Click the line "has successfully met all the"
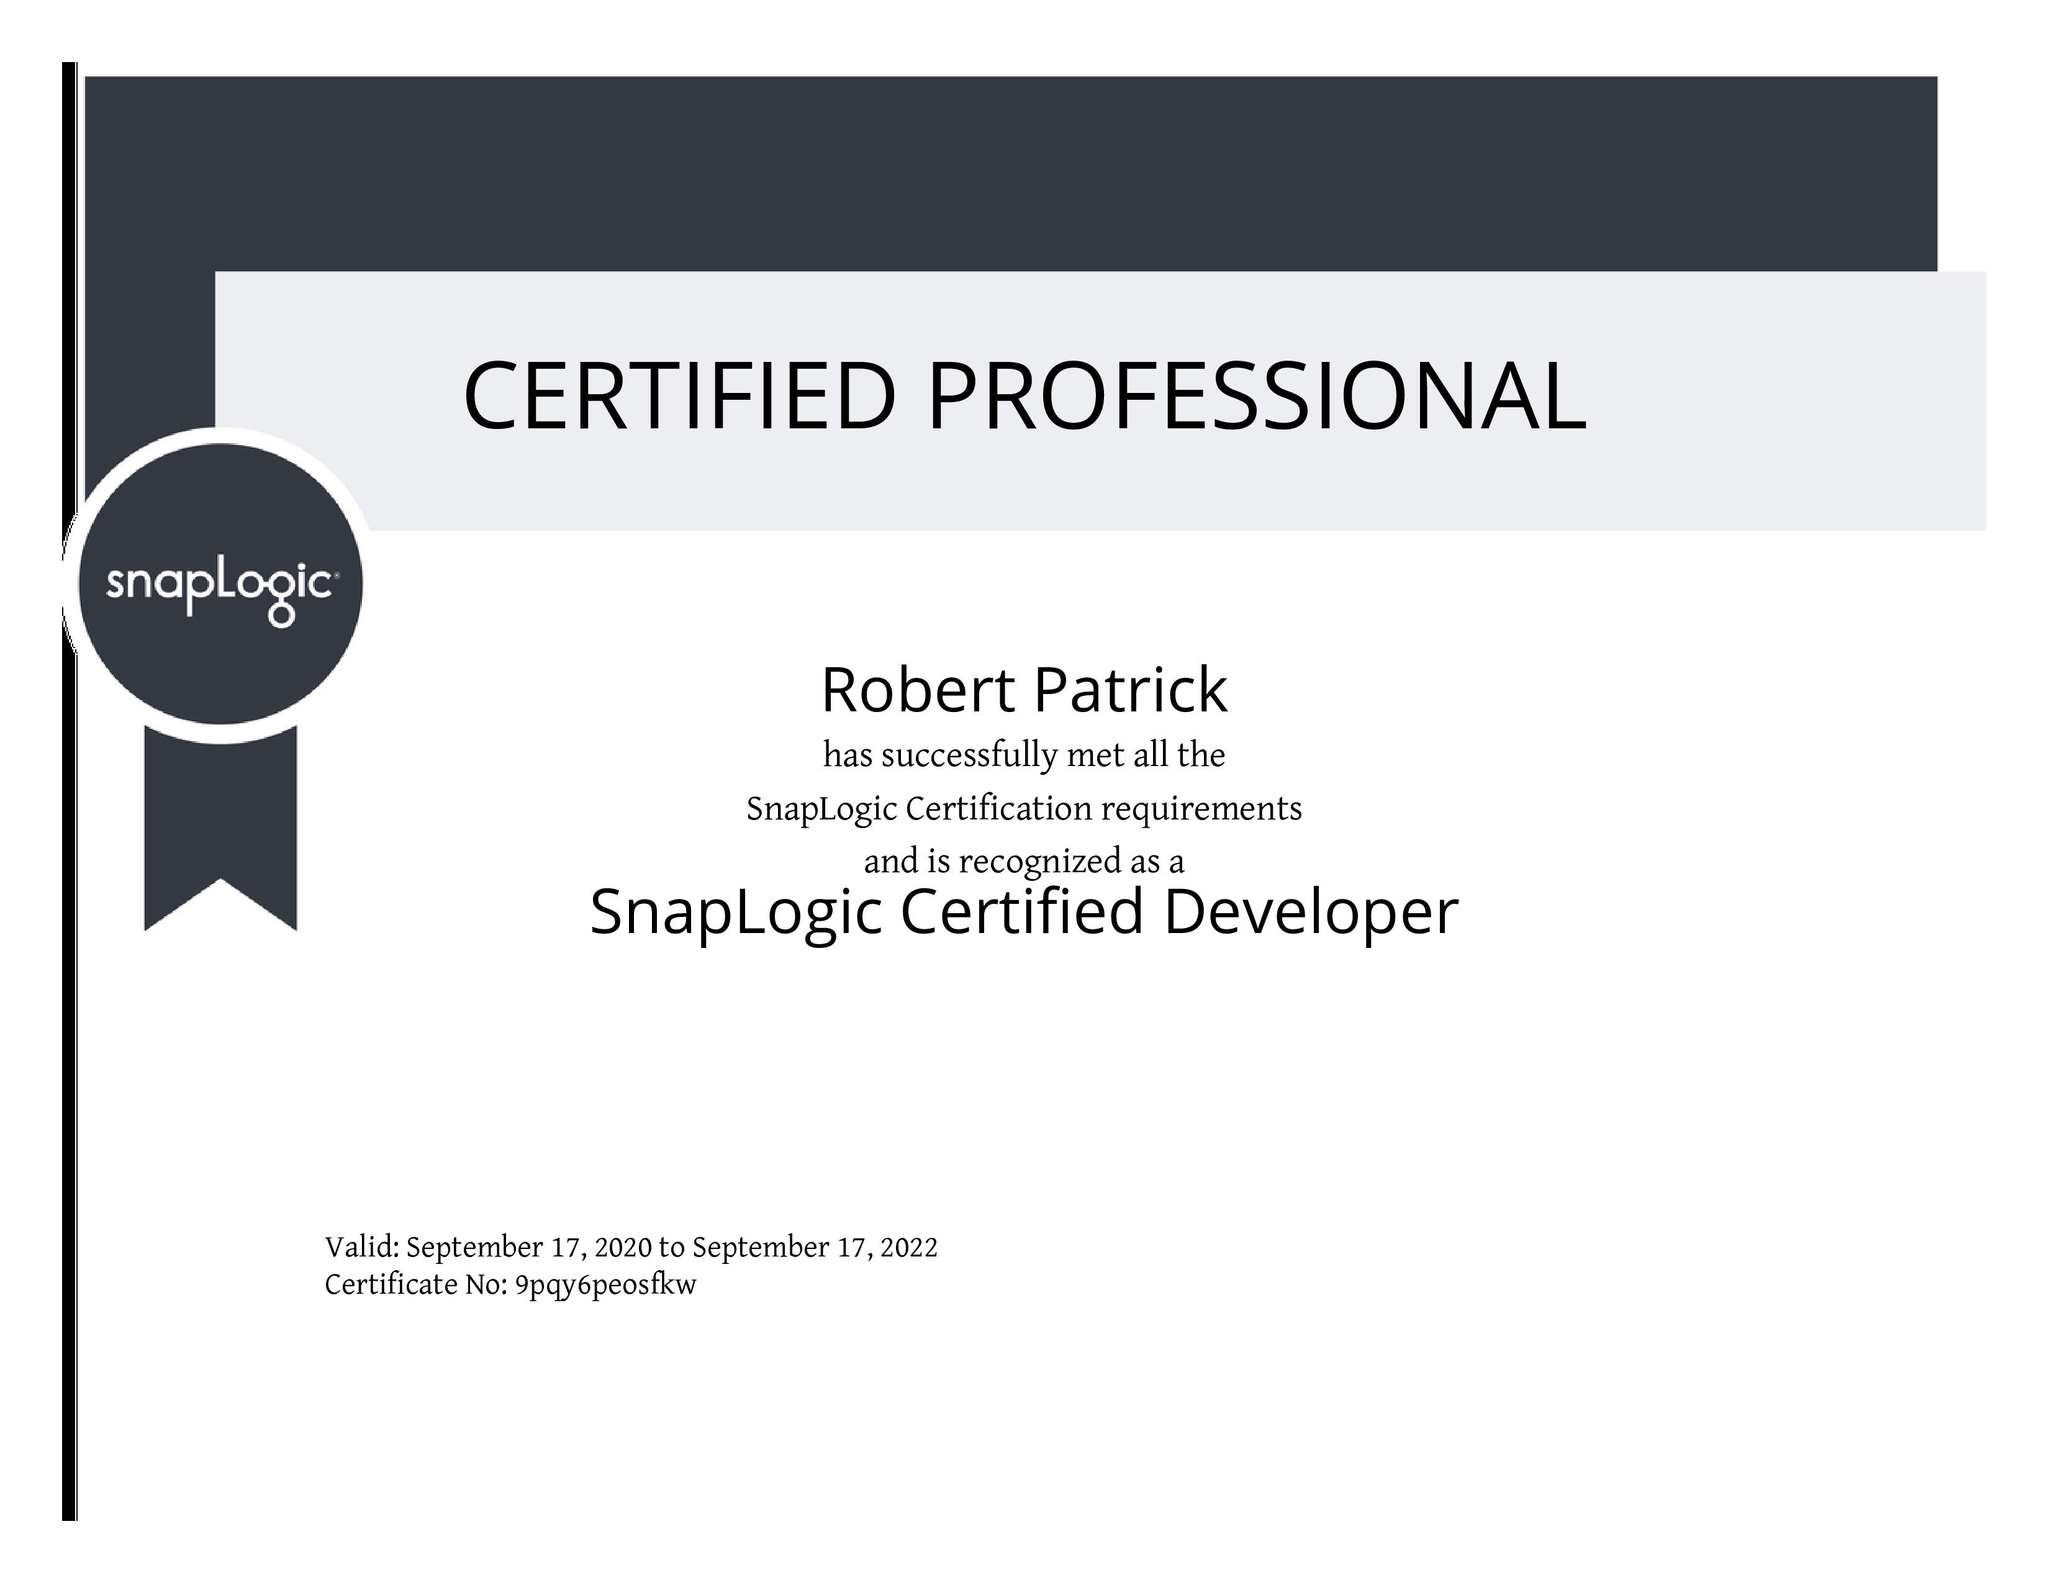 click(1024, 756)
